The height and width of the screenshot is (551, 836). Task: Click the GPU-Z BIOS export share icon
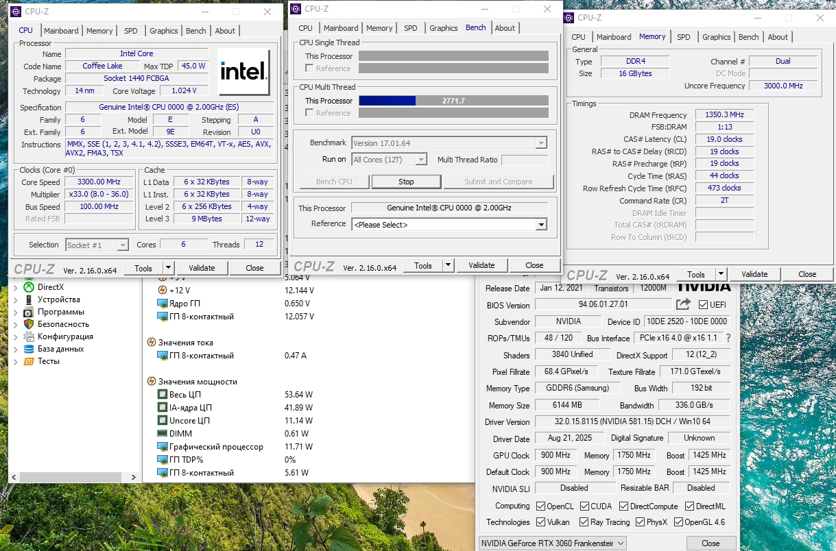(x=683, y=304)
